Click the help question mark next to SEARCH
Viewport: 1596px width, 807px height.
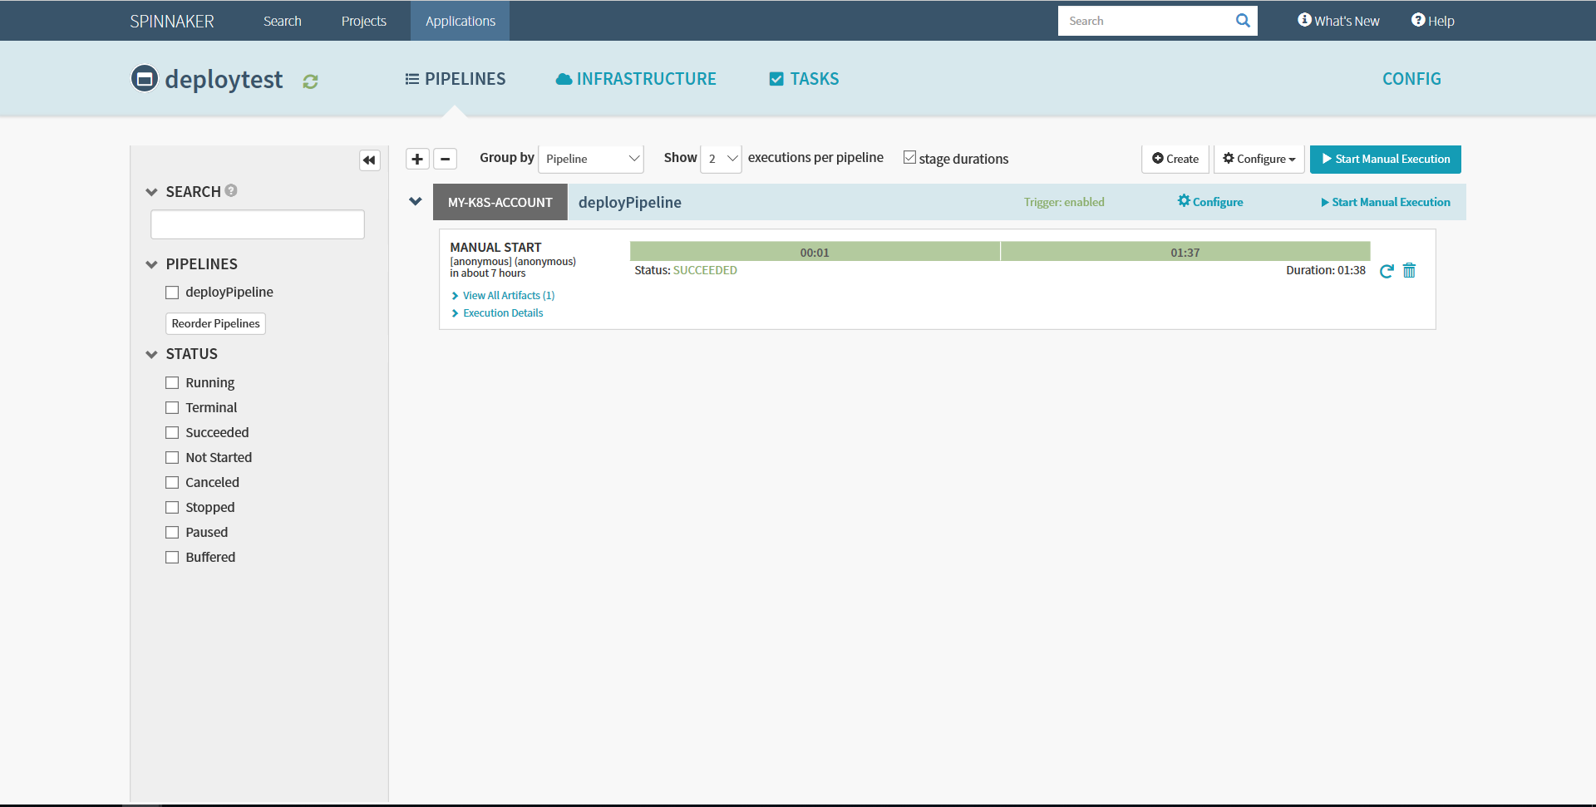point(231,190)
